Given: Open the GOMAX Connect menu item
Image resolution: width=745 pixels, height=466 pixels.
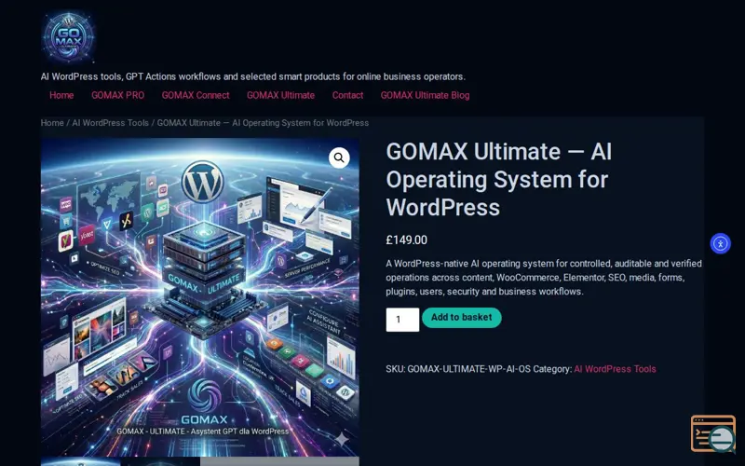Looking at the screenshot, I should 196,95.
